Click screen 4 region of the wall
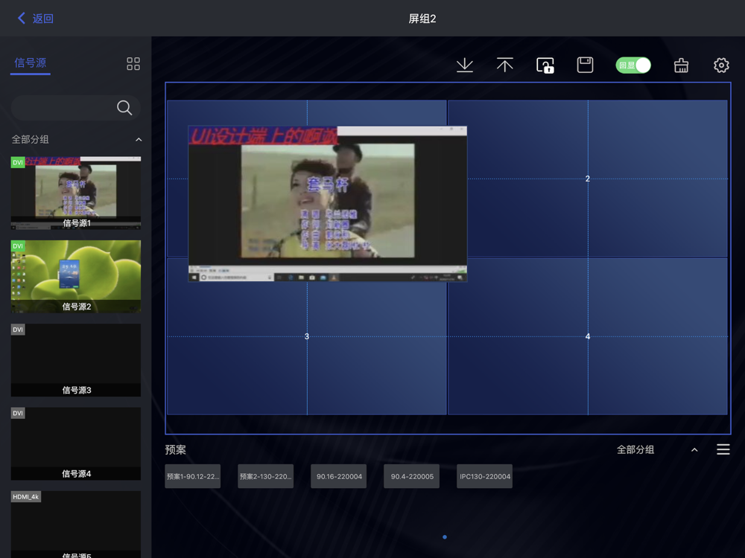The image size is (745, 558). coord(588,336)
